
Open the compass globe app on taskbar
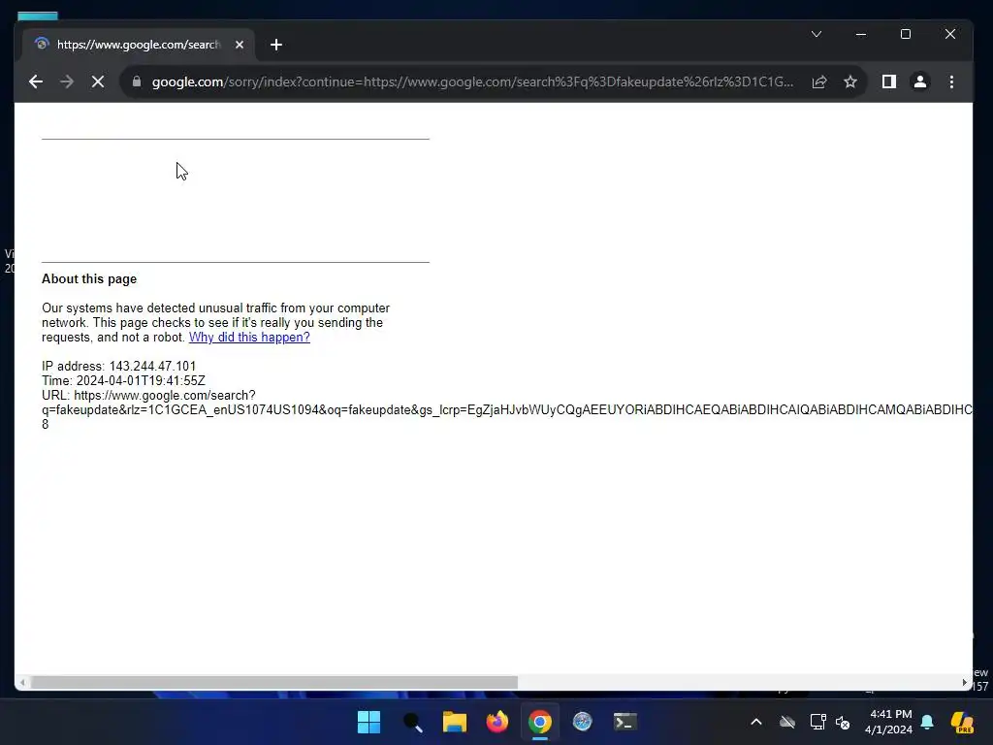583,722
